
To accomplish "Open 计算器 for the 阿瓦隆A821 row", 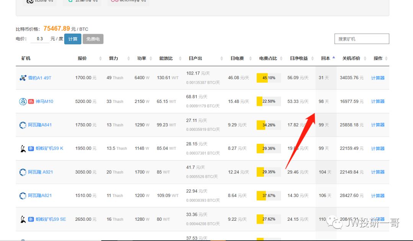I will click(x=378, y=196).
